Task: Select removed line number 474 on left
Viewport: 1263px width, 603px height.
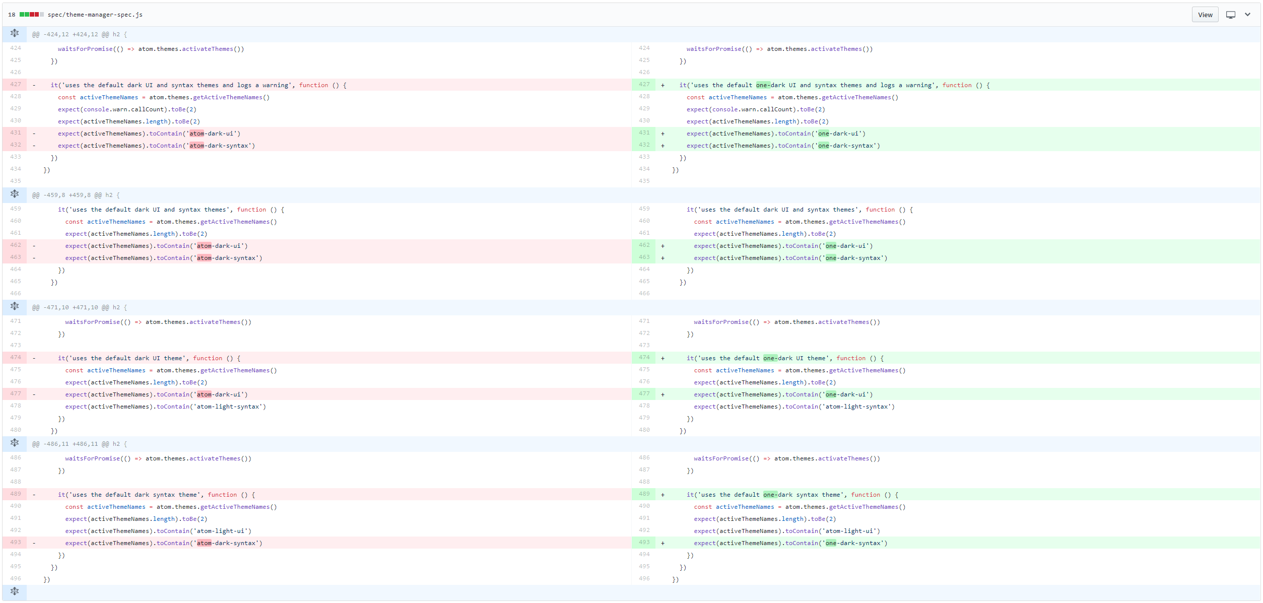Action: point(16,358)
